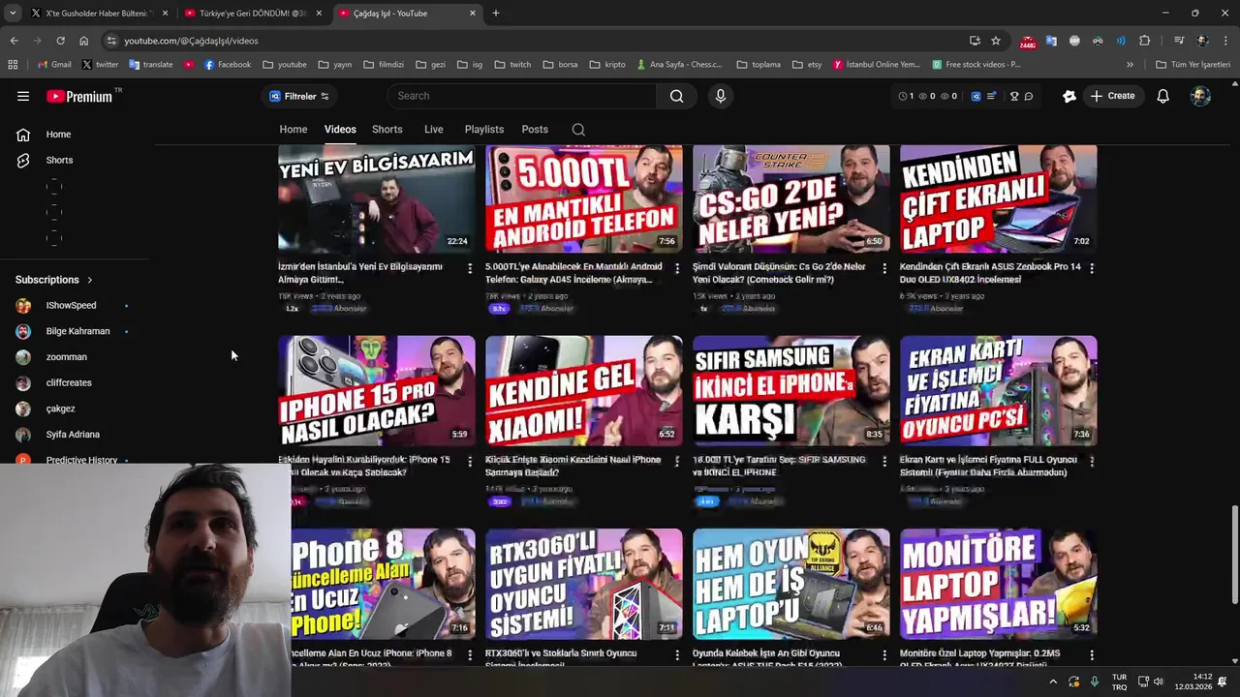
Task: Open the Bilge Kahraman subscription
Action: click(x=76, y=331)
